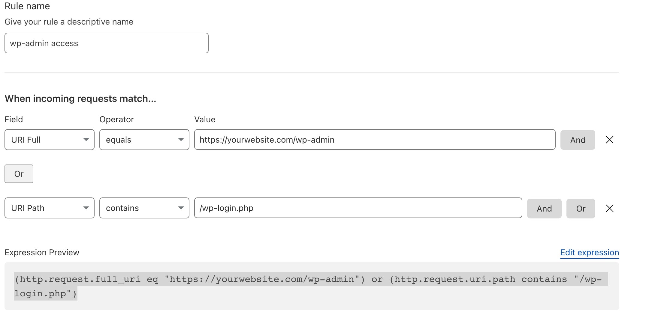Image resolution: width=658 pixels, height=320 pixels.
Task: Expand the contains operator dropdown
Action: [x=144, y=208]
